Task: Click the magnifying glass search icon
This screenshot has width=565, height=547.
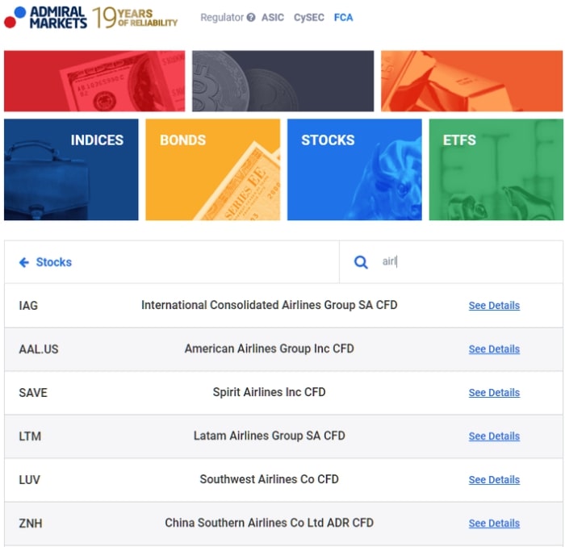Action: [361, 262]
